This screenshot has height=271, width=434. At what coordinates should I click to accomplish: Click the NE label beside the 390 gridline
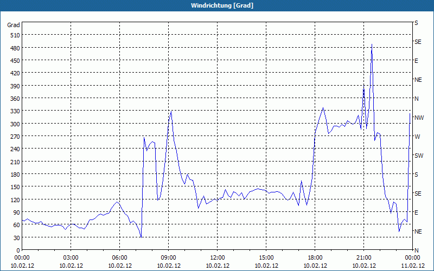click(418, 80)
